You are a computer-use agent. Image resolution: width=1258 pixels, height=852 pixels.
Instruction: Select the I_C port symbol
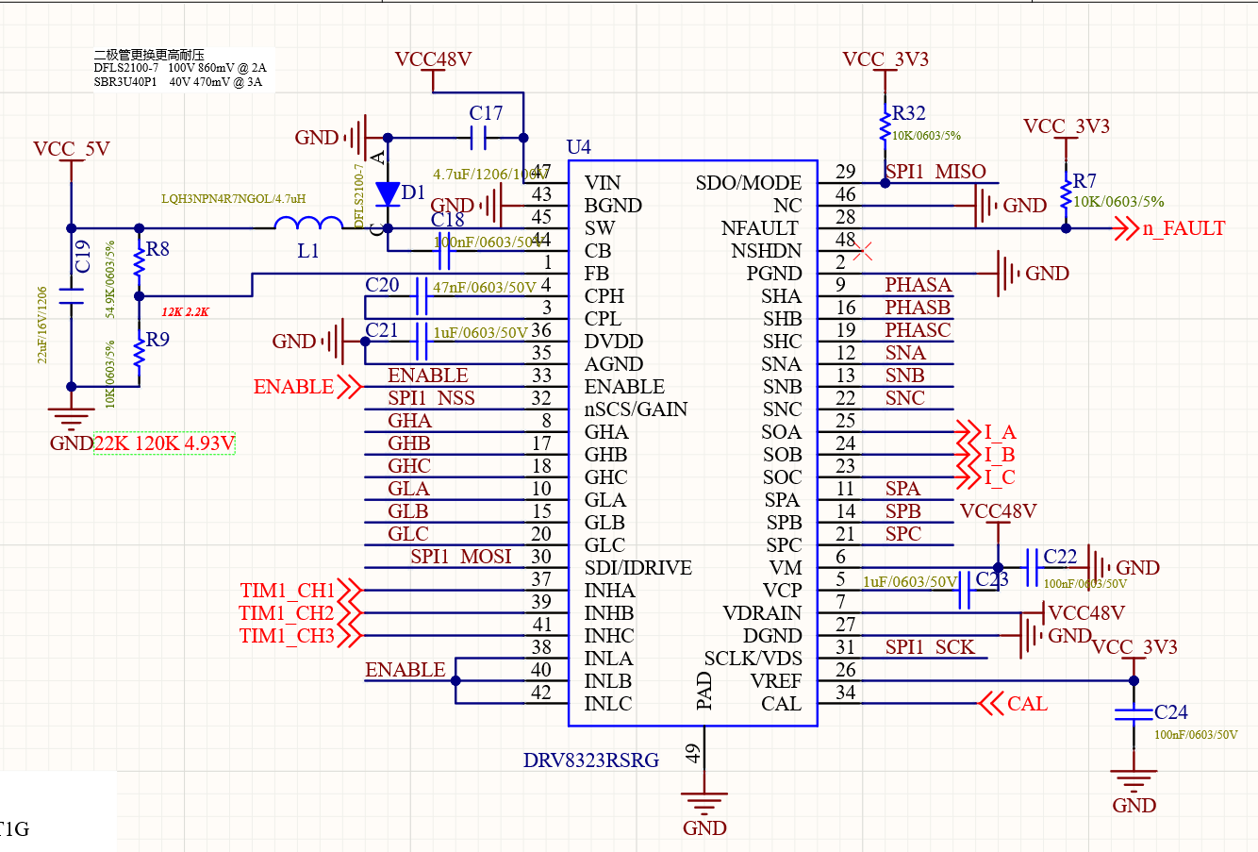coord(968,477)
